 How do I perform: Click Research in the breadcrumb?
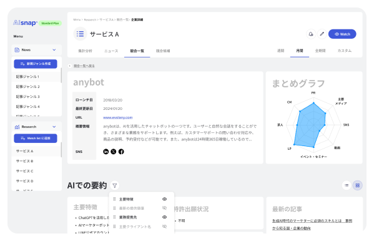point(90,20)
